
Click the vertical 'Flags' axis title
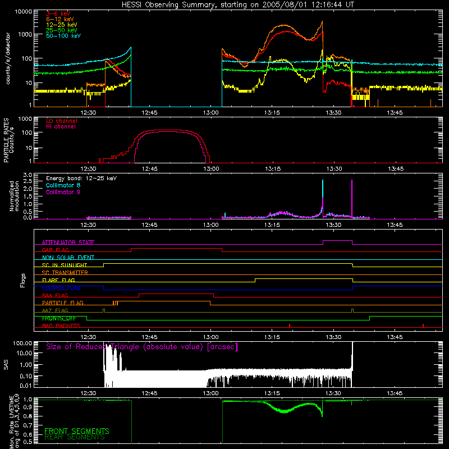(x=23, y=280)
